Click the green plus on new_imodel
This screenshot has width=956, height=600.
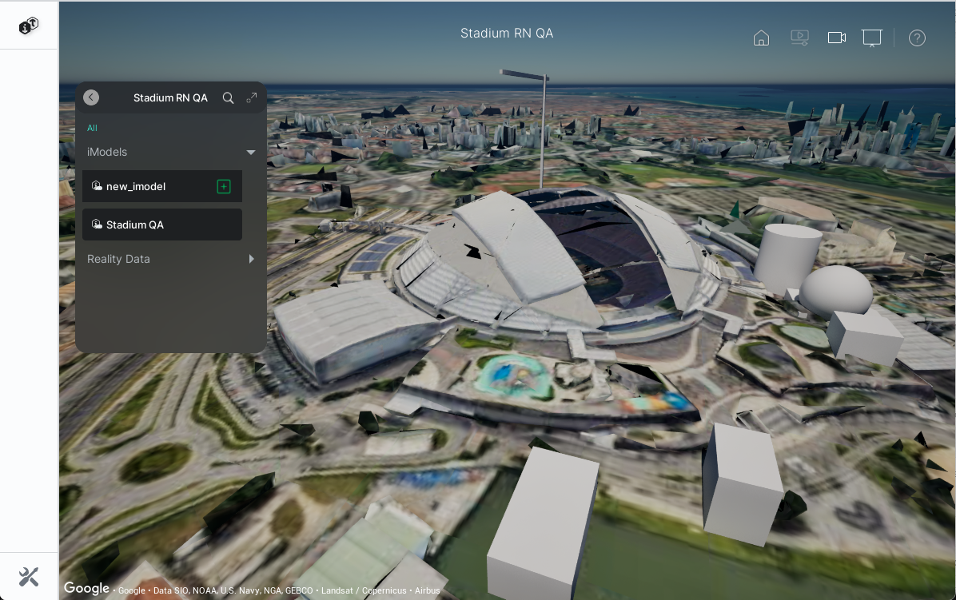(224, 186)
